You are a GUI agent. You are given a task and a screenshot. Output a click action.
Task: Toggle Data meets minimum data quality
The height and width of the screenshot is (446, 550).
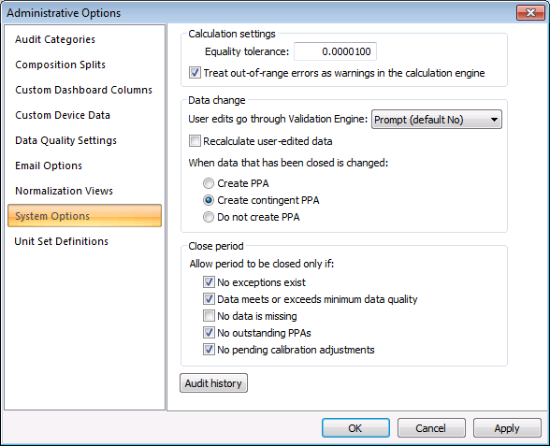tap(209, 299)
